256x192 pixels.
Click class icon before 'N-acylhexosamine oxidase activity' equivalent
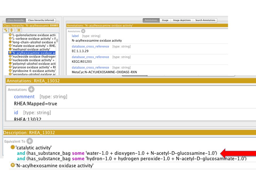(x=13, y=165)
